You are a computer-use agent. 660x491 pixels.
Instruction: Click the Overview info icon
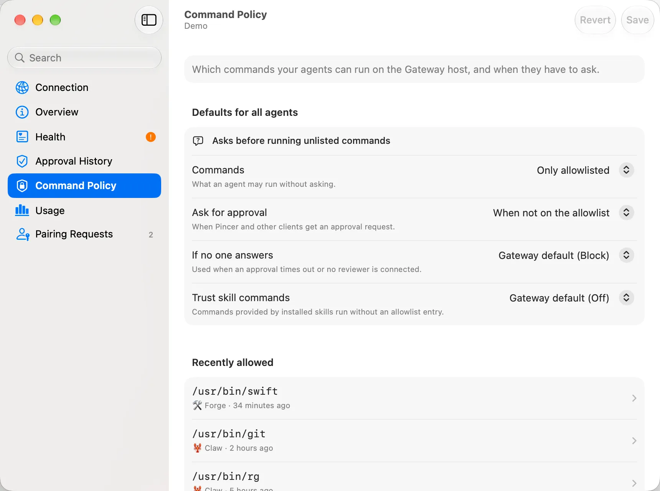[22, 112]
